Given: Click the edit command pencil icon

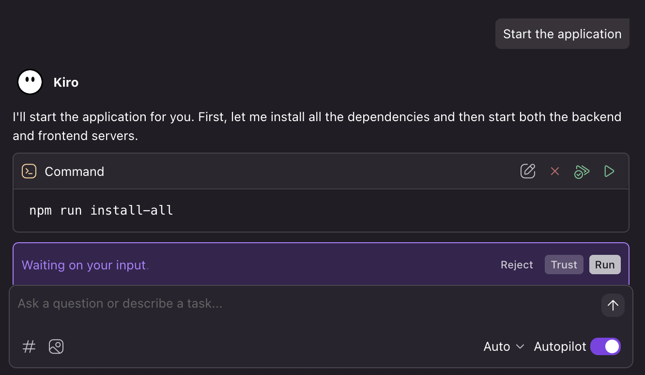Looking at the screenshot, I should tap(528, 171).
